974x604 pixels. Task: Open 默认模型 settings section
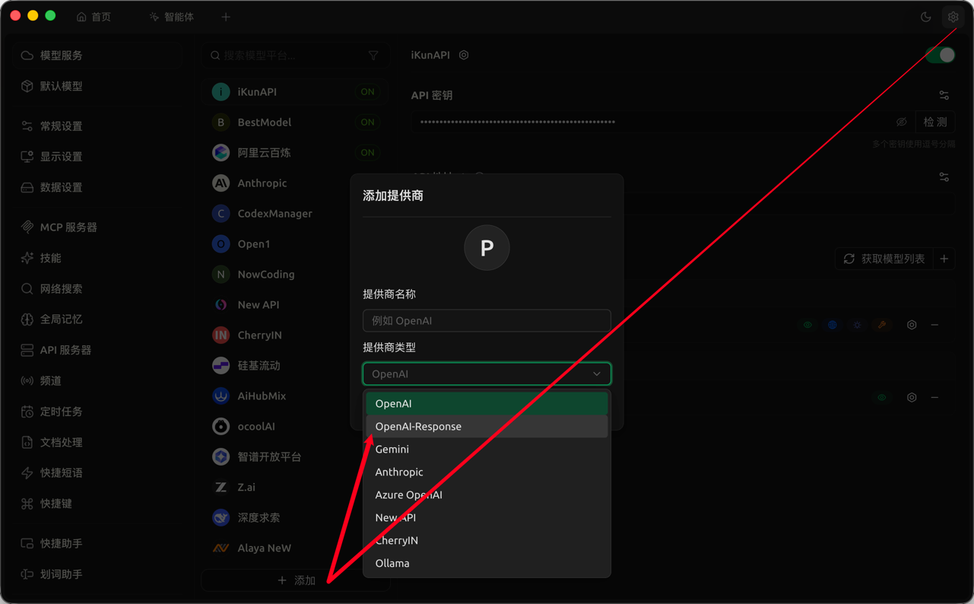(97, 86)
